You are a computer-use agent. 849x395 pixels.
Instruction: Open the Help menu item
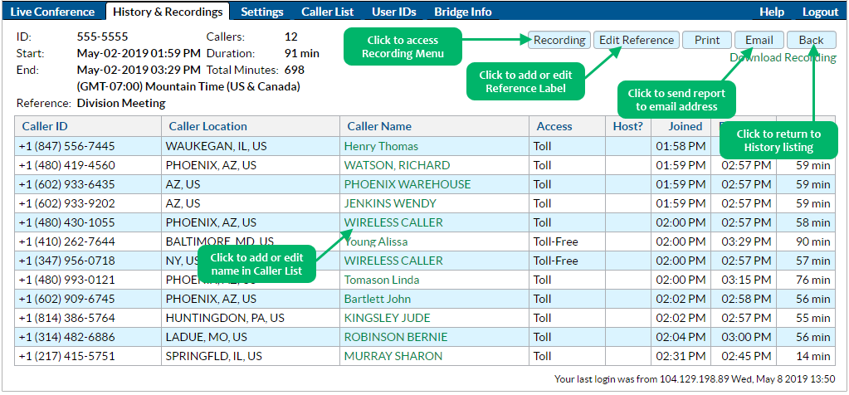(x=771, y=12)
